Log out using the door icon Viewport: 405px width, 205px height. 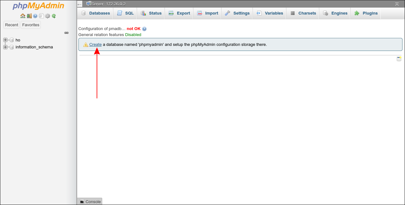[29, 15]
